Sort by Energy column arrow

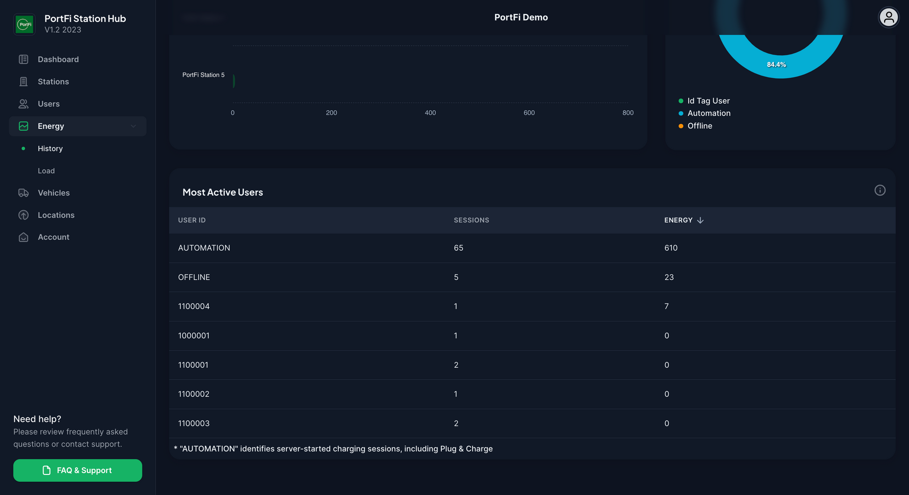[x=700, y=220]
